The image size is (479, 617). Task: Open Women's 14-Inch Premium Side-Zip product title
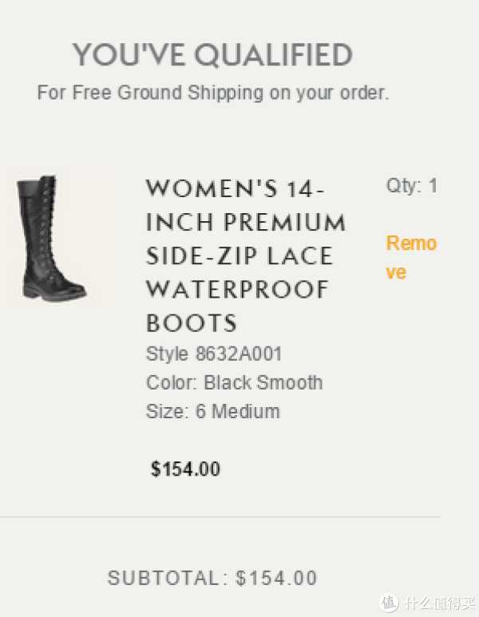pos(246,255)
